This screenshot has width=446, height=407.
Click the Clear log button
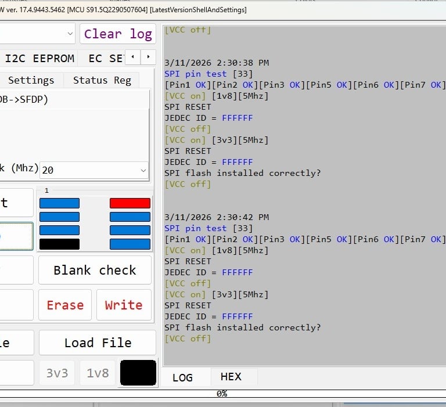118,34
